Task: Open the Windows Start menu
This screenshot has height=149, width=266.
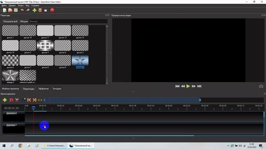Action: tap(4, 145)
